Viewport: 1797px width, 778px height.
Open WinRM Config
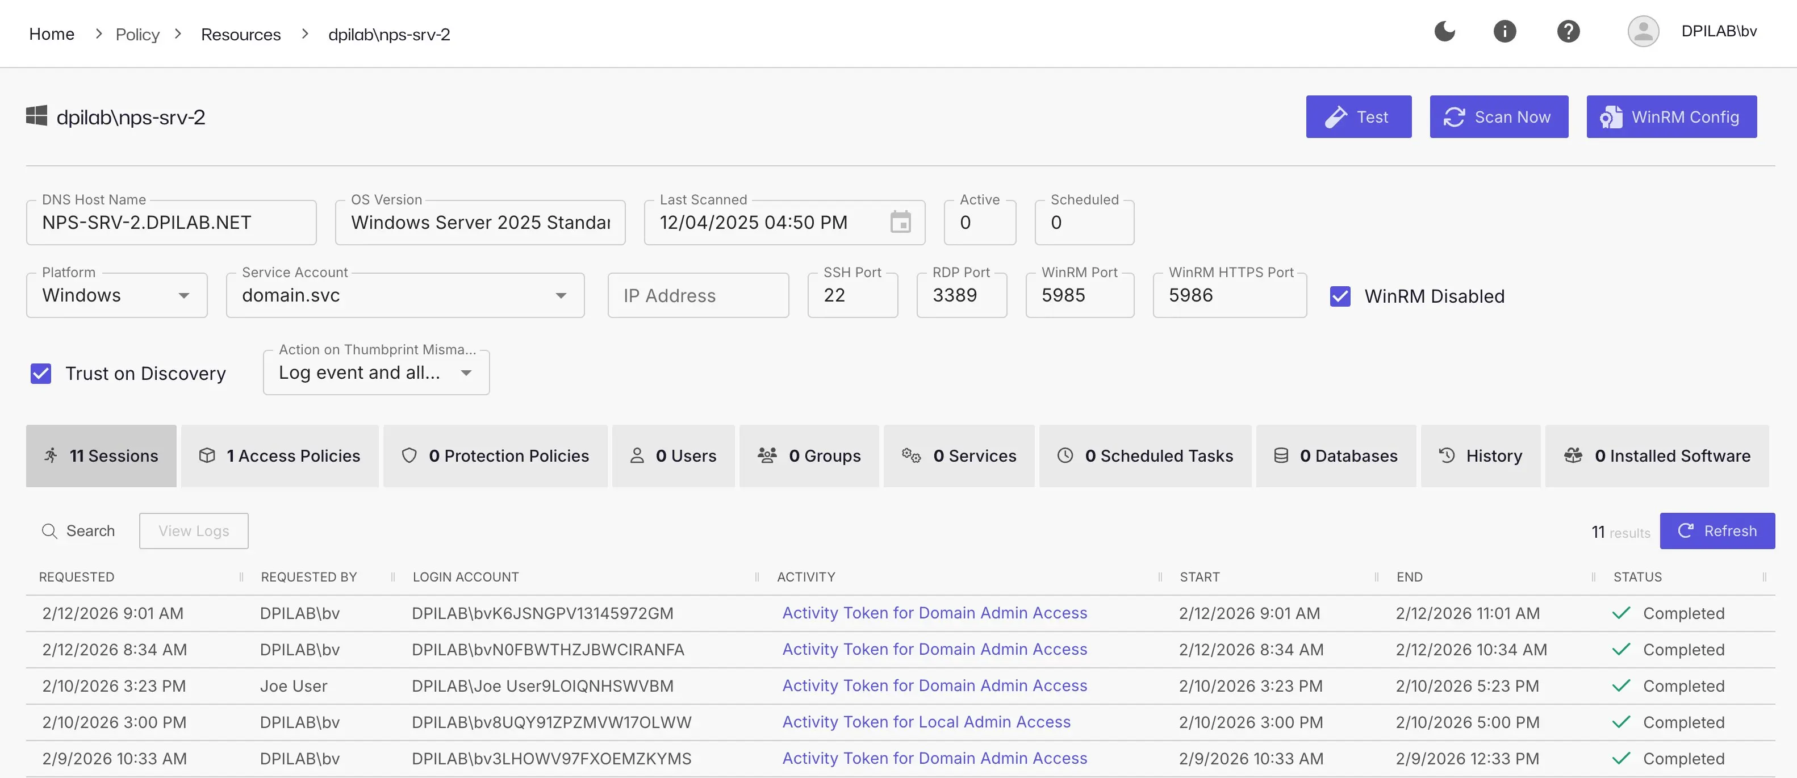pyautogui.click(x=1671, y=116)
